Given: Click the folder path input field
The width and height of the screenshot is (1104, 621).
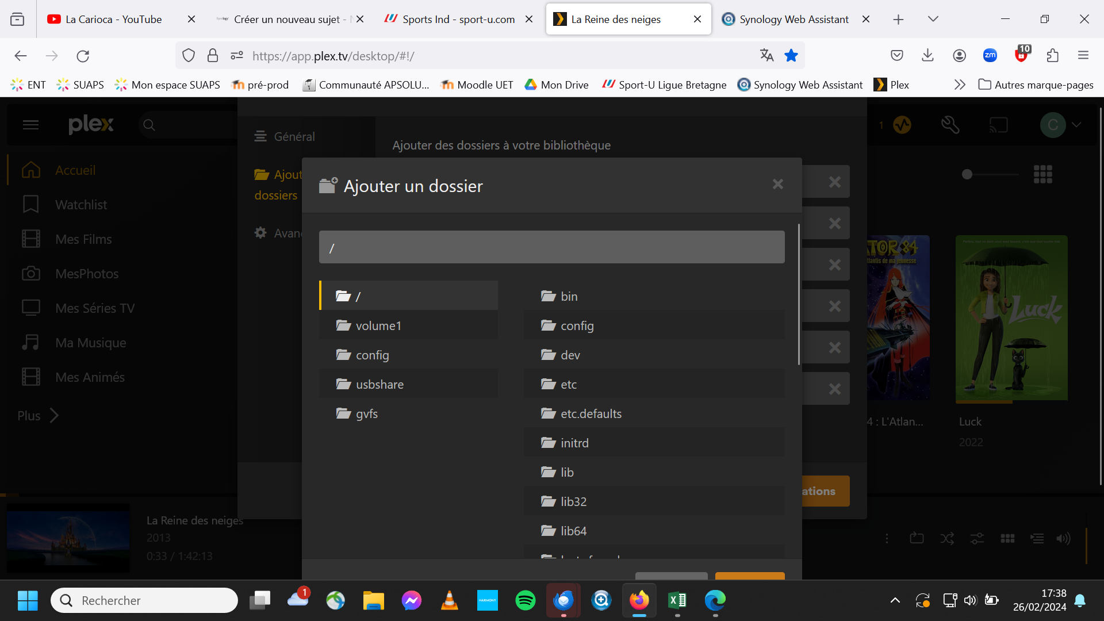Looking at the screenshot, I should point(551,247).
